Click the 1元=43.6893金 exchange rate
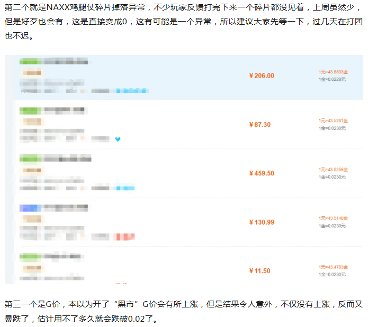Image resolution: width=378 pixels, height=327 pixels. click(333, 71)
